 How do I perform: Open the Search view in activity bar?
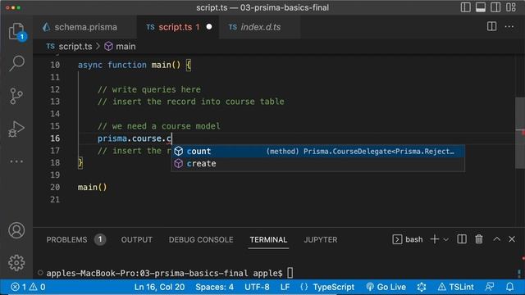click(16, 63)
